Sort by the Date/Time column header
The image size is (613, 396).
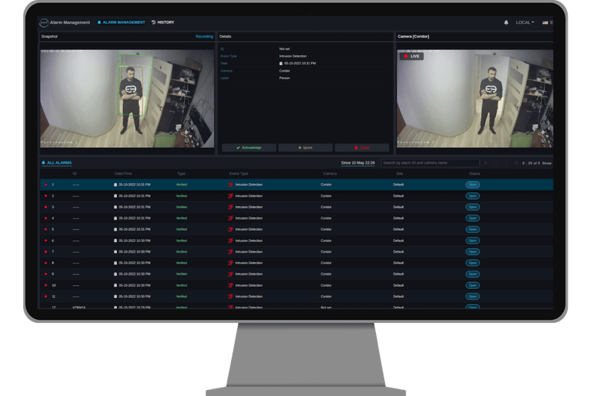123,173
